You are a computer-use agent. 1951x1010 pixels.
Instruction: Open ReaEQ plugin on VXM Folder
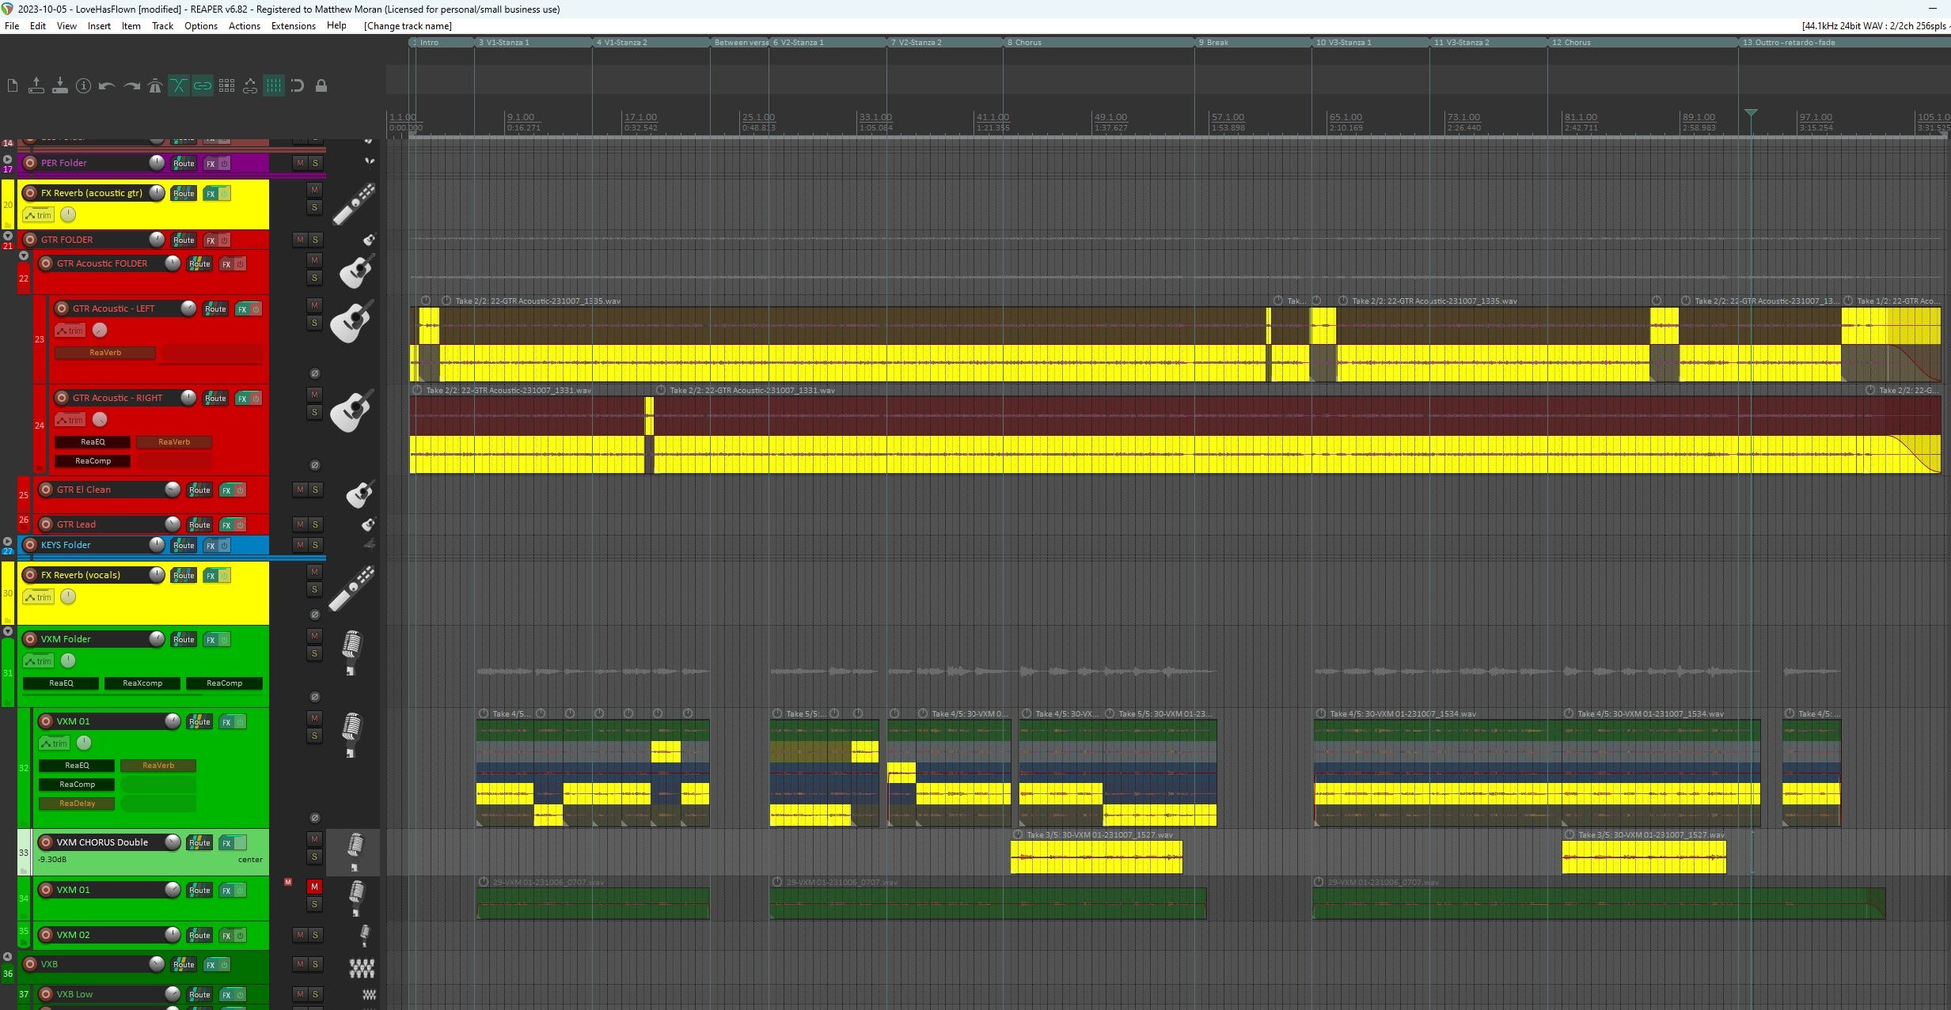[x=61, y=683]
